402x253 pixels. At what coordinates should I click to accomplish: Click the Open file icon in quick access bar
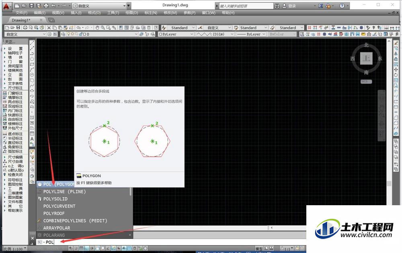coord(24,6)
